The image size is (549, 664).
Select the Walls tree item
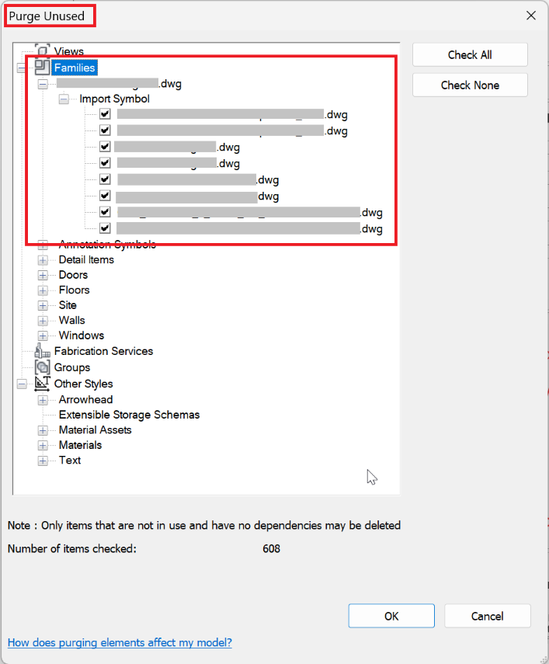71,320
